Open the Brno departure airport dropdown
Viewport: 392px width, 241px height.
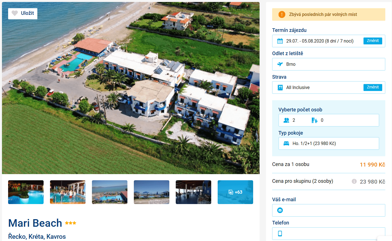coord(329,64)
